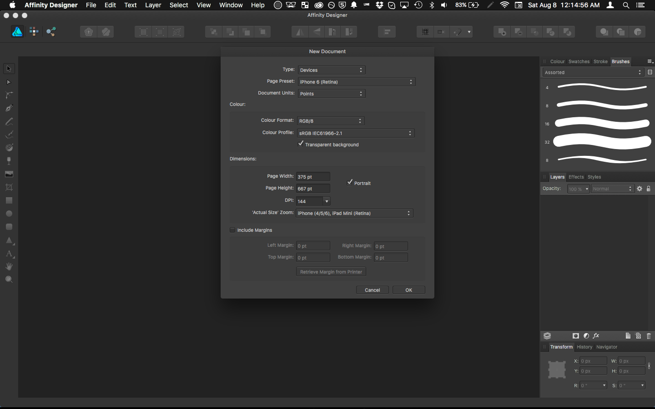The image size is (655, 409).
Task: Select the Artistic Text tool
Action: (9, 254)
